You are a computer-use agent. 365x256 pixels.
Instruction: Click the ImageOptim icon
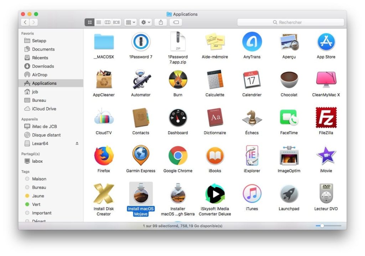point(289,155)
